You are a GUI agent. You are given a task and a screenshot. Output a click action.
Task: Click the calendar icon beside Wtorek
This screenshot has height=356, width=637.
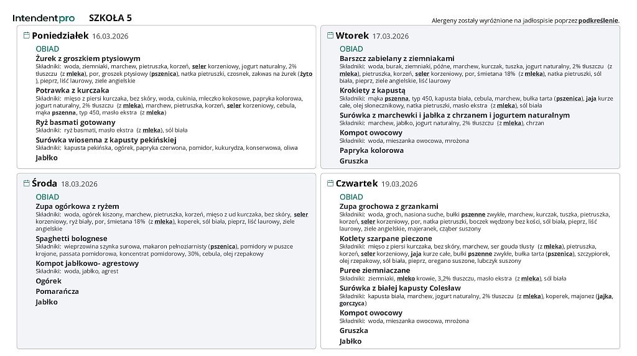click(330, 35)
